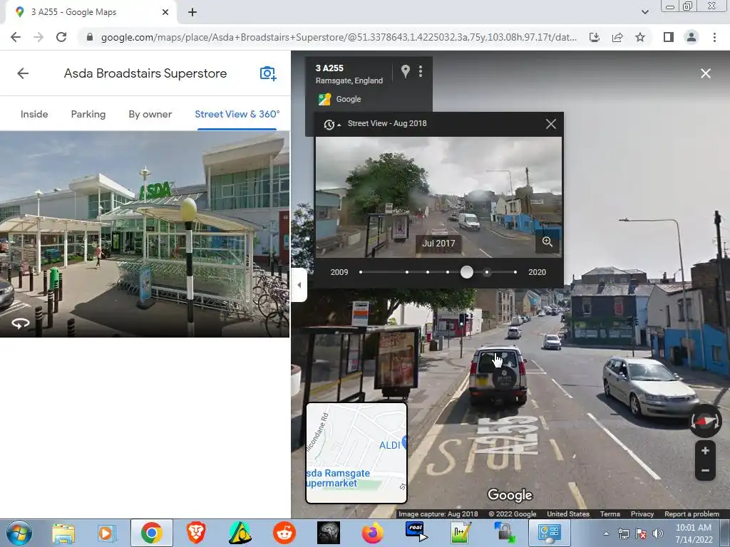Collapse the side panel arrow
The image size is (730, 547).
click(x=299, y=285)
